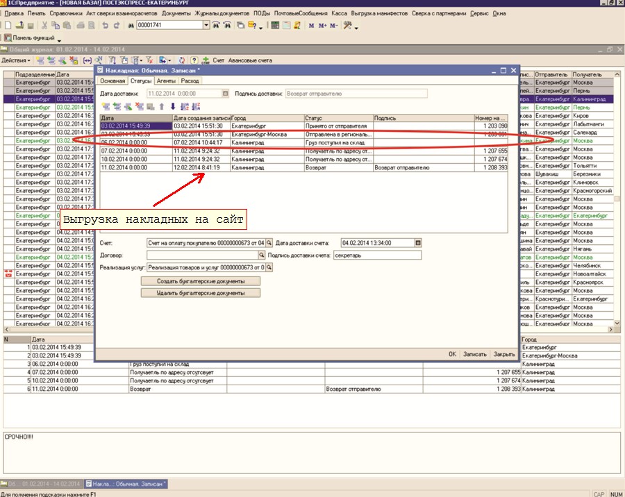
Task: Click the Подпись доставки счета input field
Action: [x=377, y=255]
